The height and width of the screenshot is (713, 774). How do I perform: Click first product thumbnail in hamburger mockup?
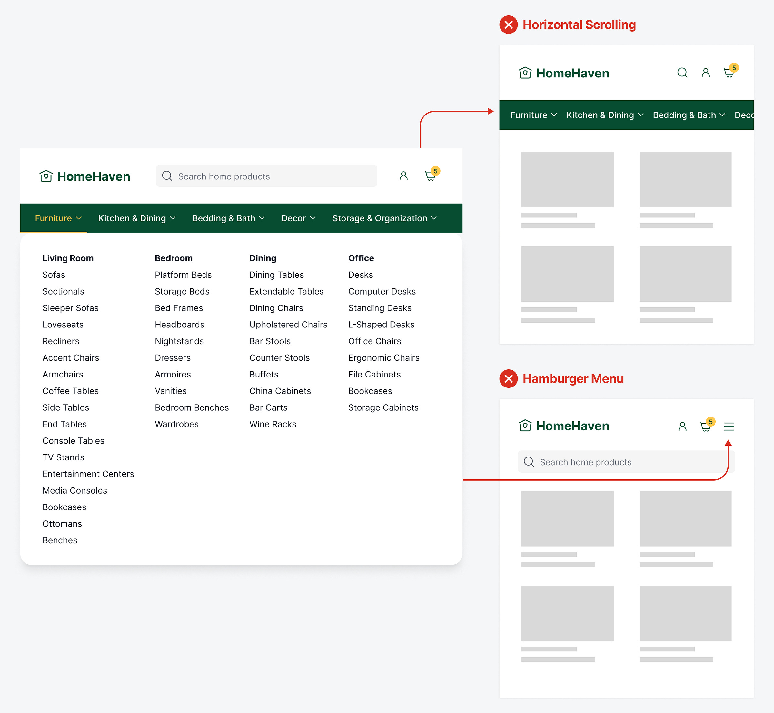567,518
